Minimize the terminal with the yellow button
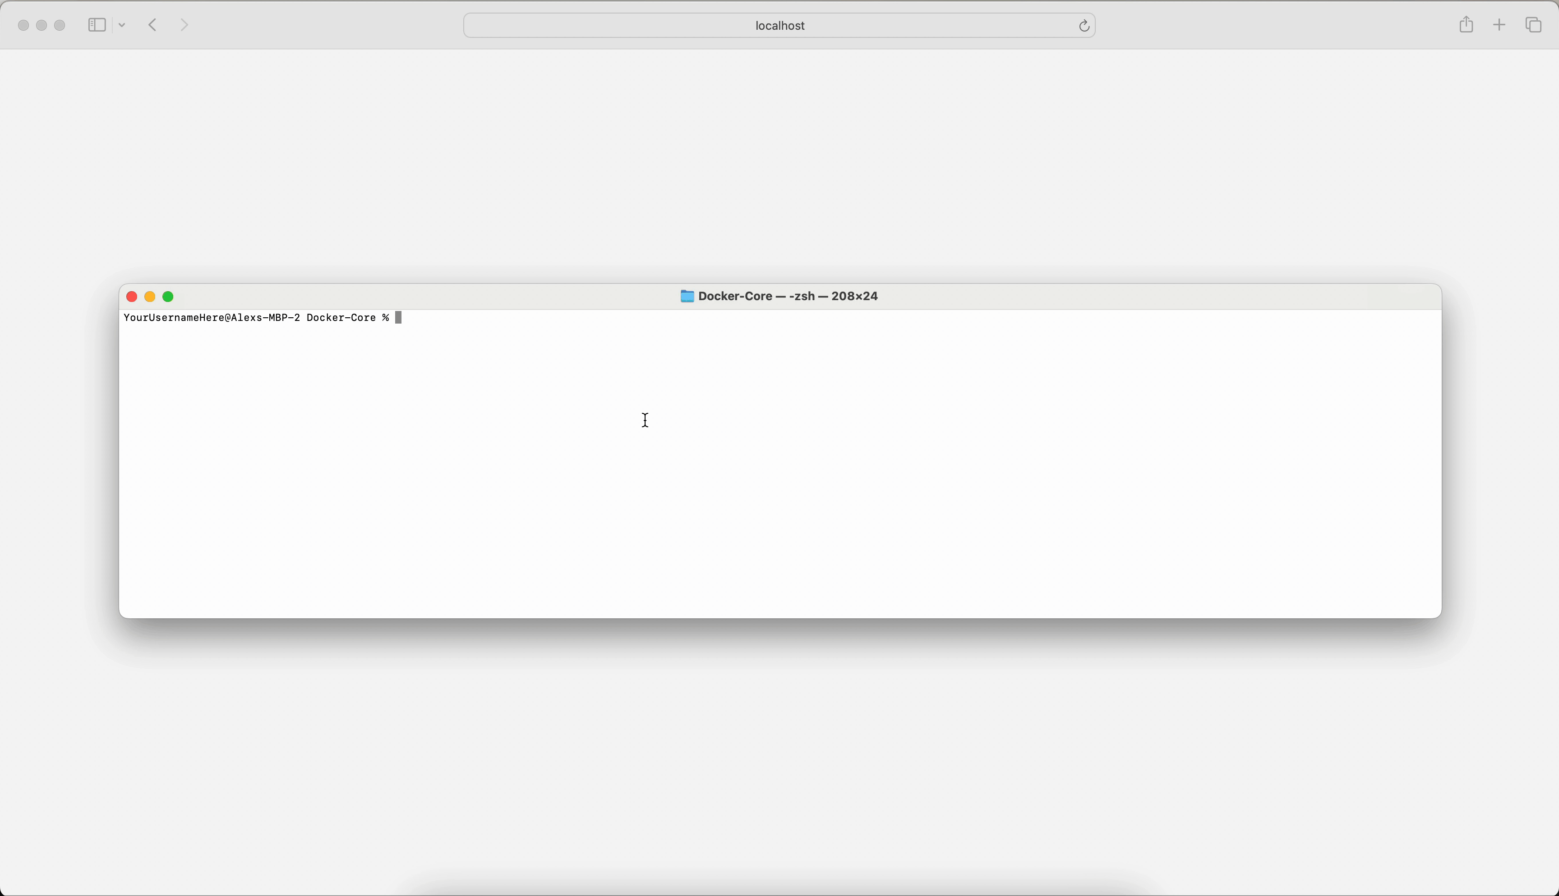This screenshot has width=1559, height=896. pyautogui.click(x=150, y=297)
